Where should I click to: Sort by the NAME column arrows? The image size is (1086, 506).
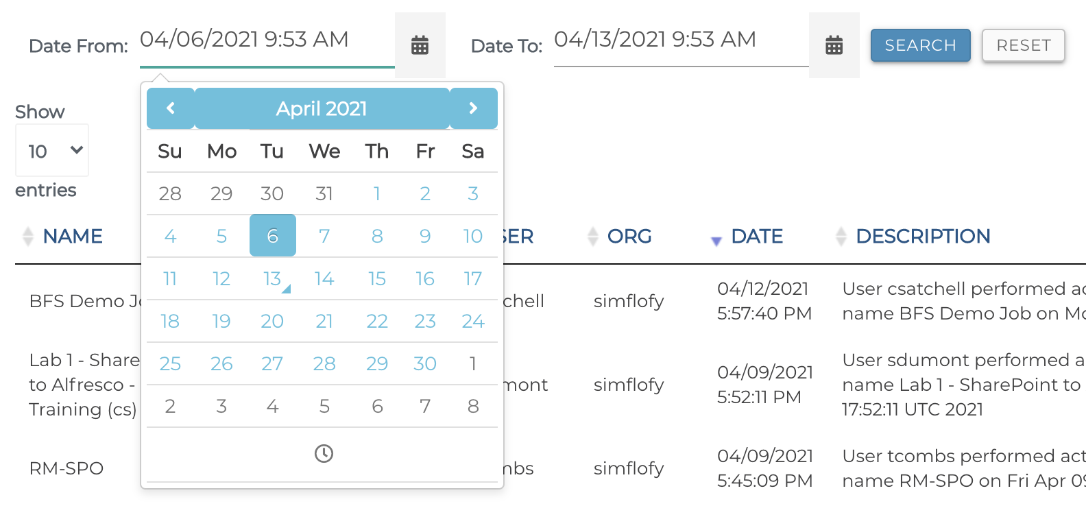pyautogui.click(x=28, y=237)
